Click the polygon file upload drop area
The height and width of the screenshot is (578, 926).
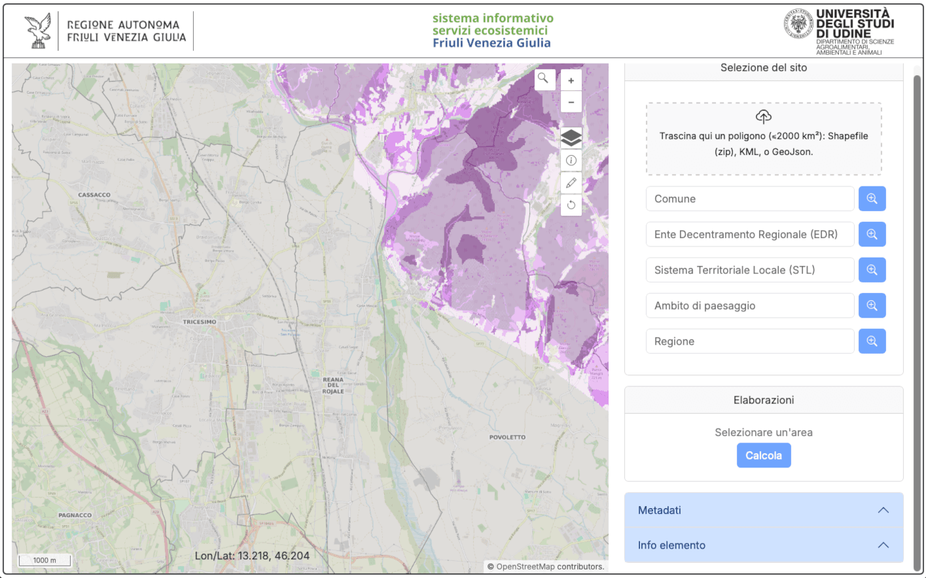(764, 139)
